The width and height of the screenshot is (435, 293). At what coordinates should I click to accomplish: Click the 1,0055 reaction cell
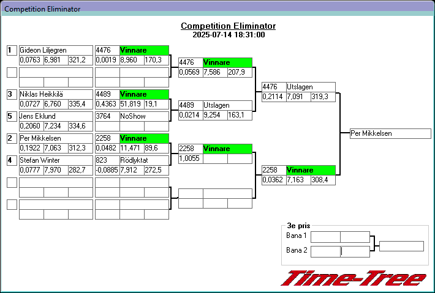pos(191,158)
